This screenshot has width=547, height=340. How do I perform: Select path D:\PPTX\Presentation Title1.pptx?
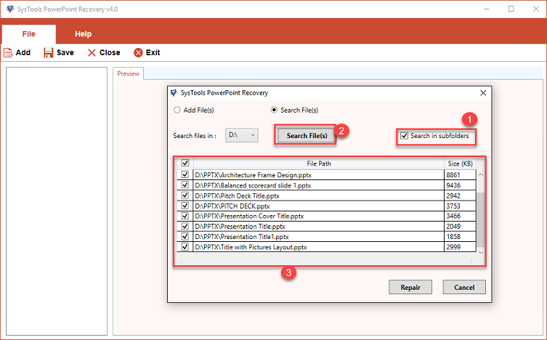tap(242, 236)
